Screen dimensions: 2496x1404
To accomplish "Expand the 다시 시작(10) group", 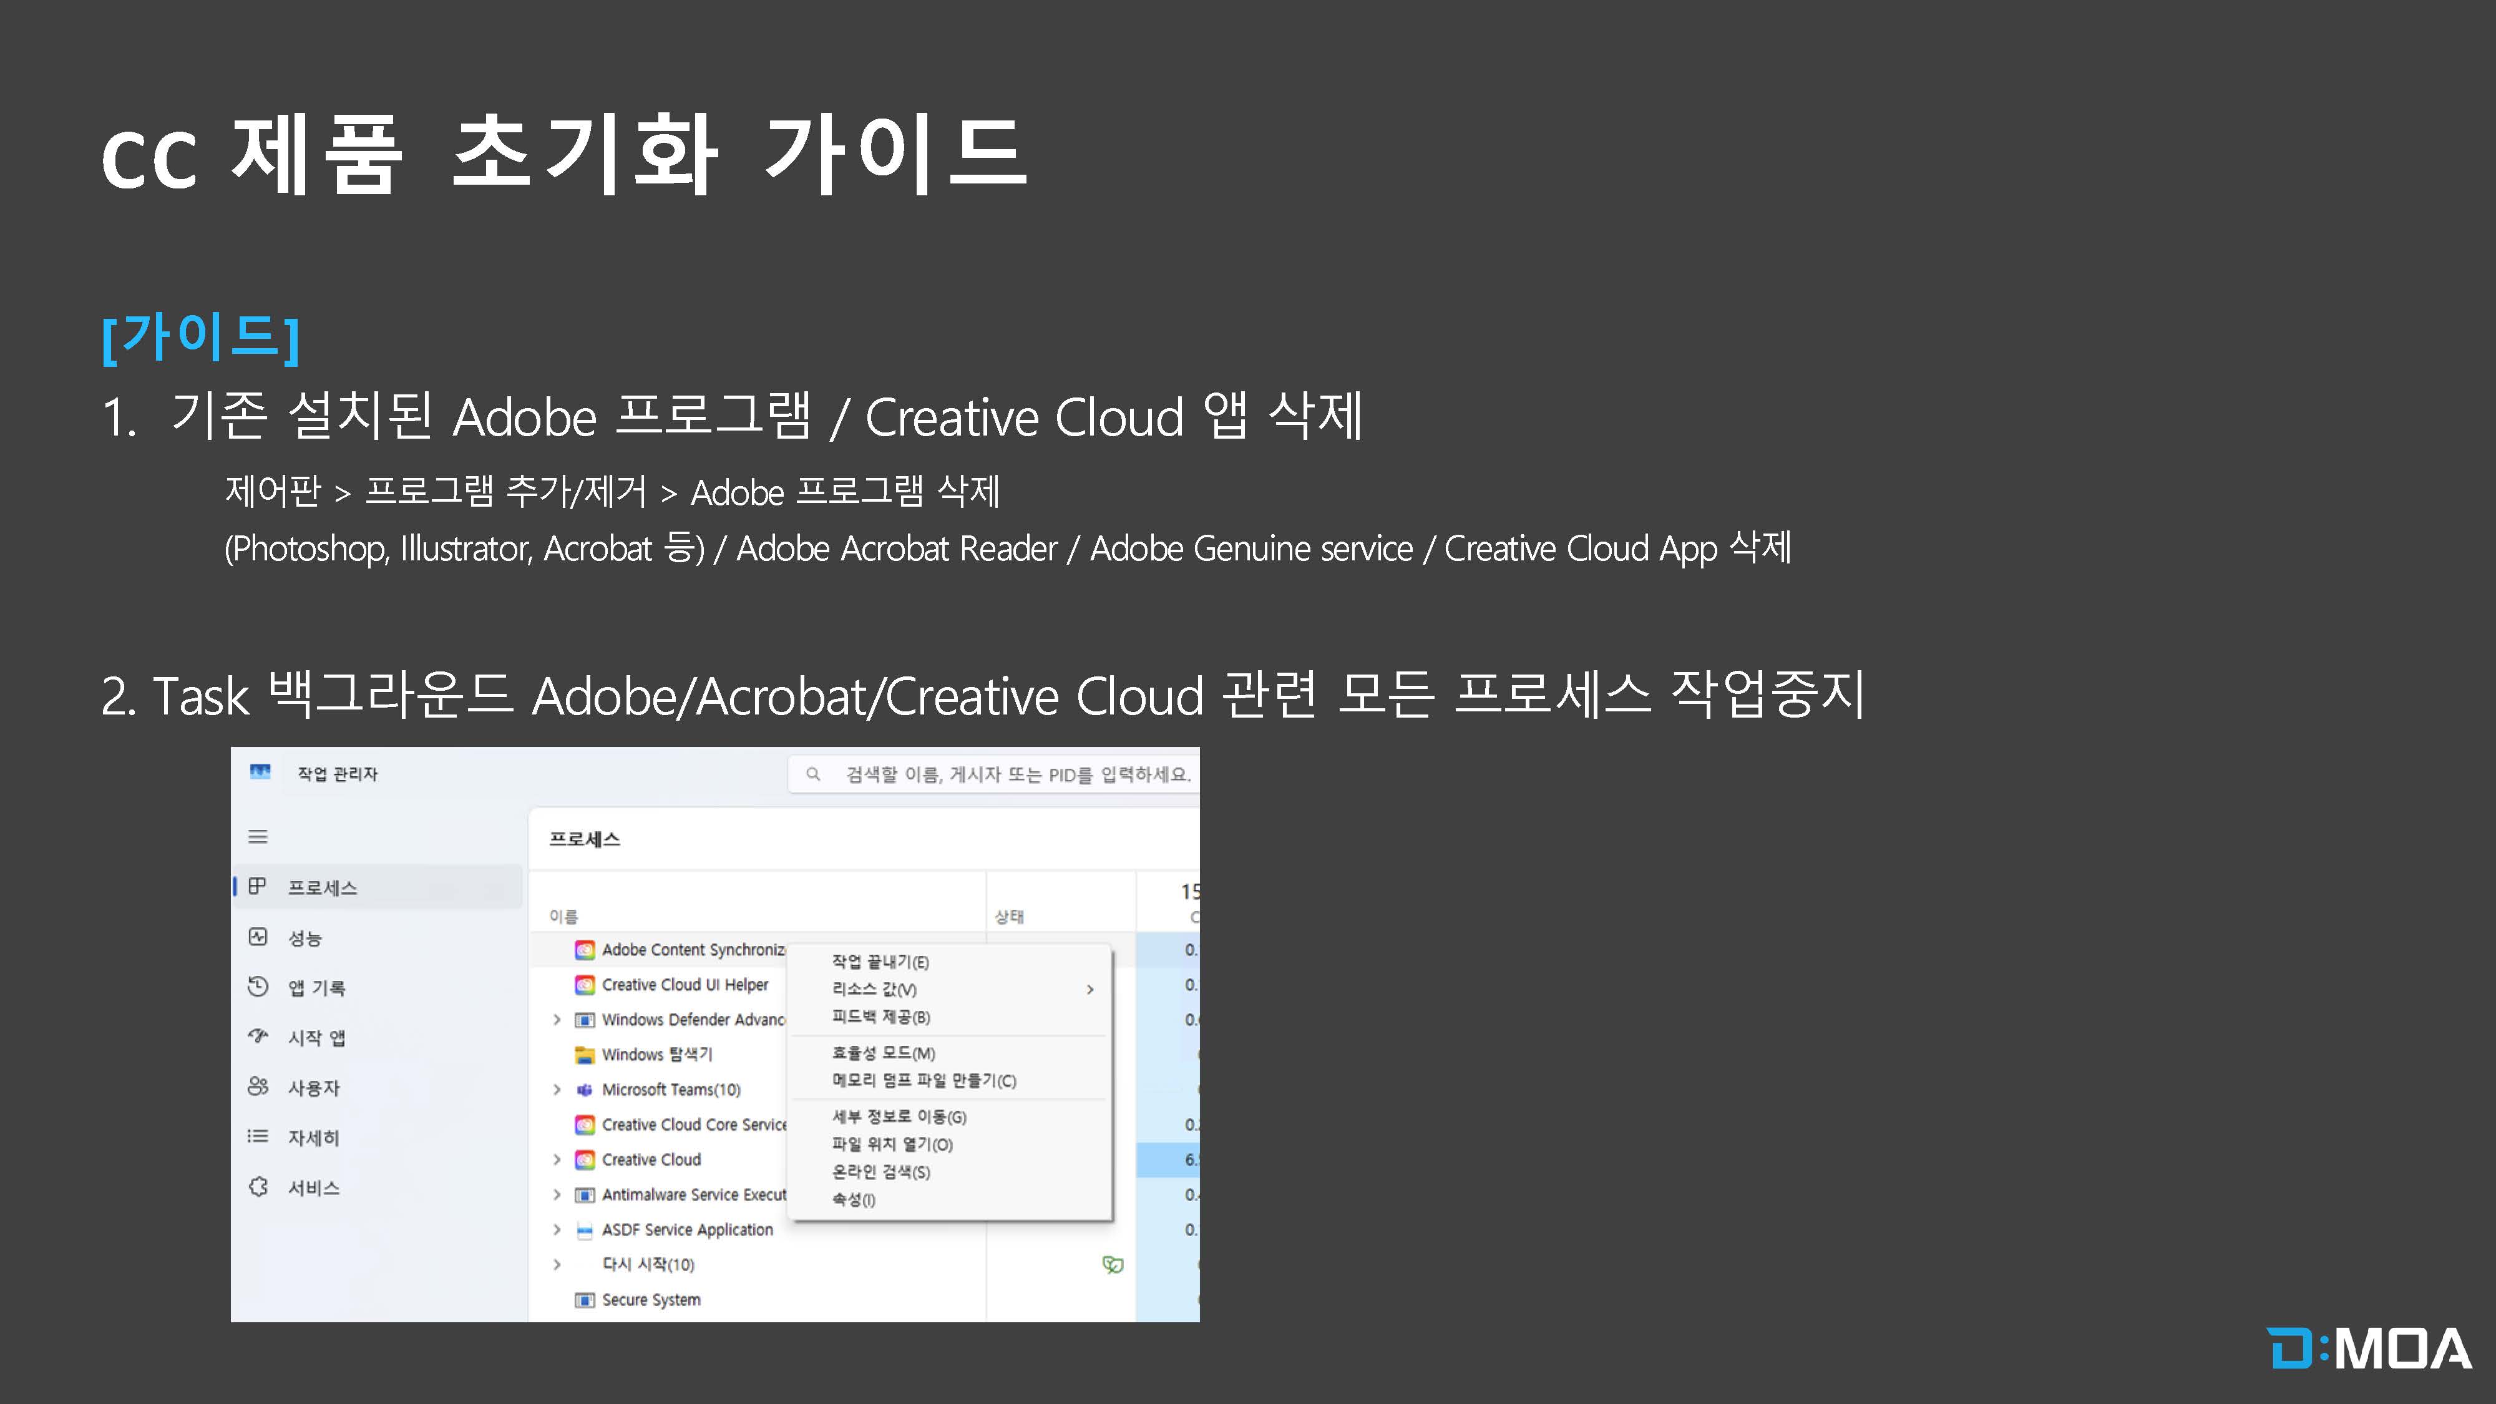I will click(557, 1264).
